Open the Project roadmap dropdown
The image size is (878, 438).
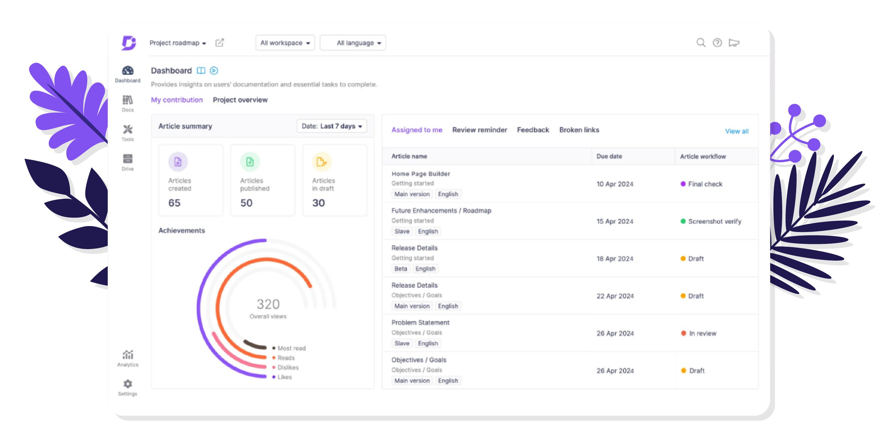click(177, 43)
